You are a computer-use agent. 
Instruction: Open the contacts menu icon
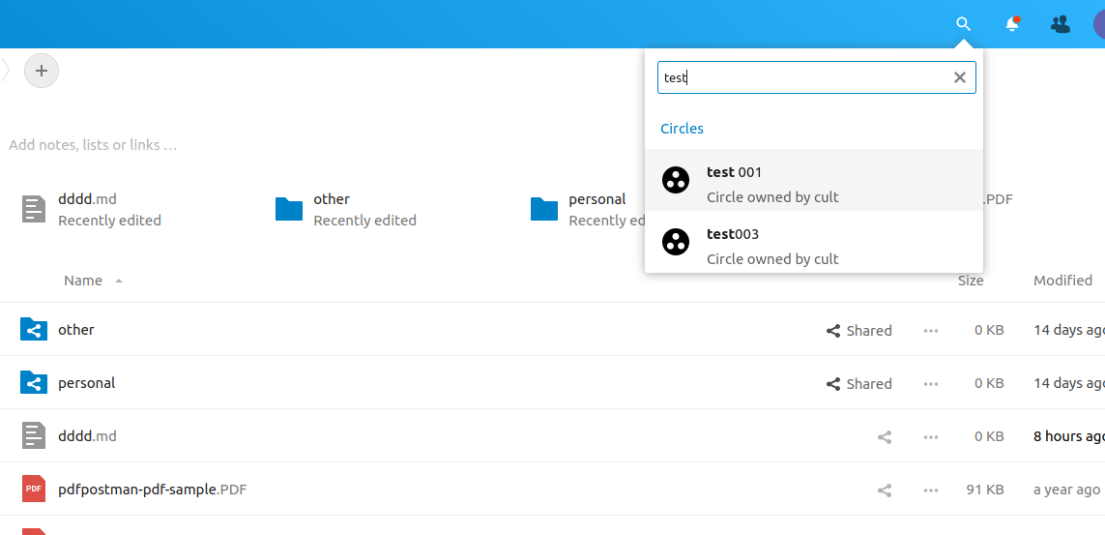[x=1060, y=25]
